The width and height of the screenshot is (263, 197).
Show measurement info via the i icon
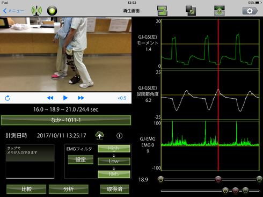pyautogui.click(x=119, y=136)
